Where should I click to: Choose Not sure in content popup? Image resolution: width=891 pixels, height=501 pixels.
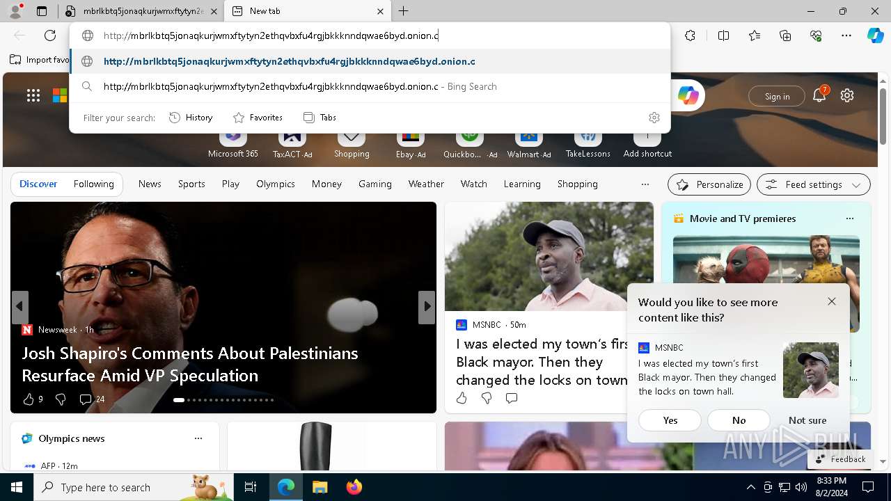point(807,420)
